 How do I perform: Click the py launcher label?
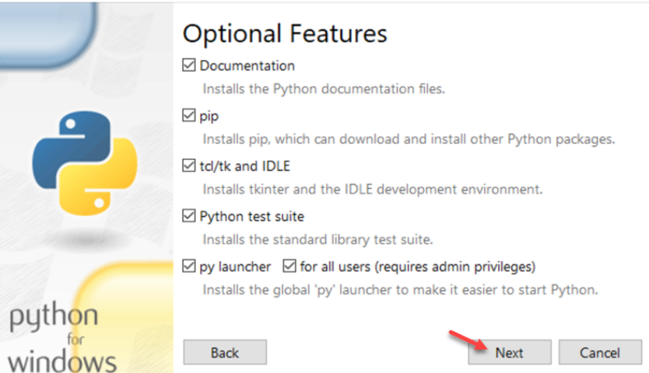(x=235, y=267)
